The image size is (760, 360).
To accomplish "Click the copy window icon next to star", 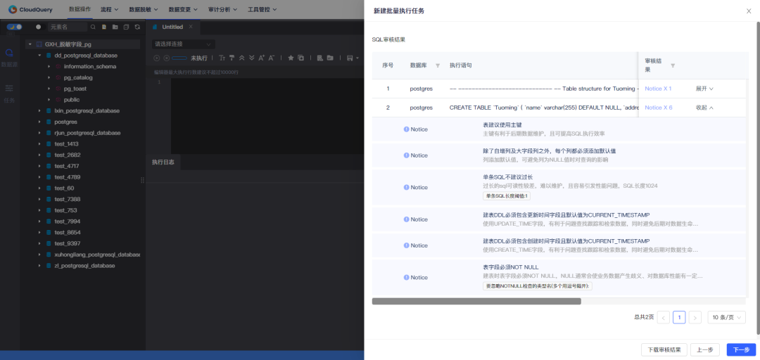I will (x=300, y=58).
